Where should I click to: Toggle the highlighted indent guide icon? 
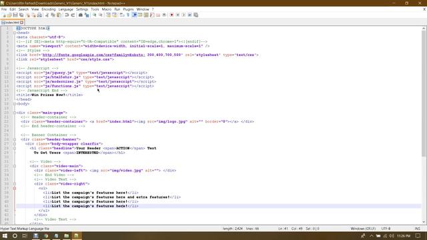click(134, 15)
